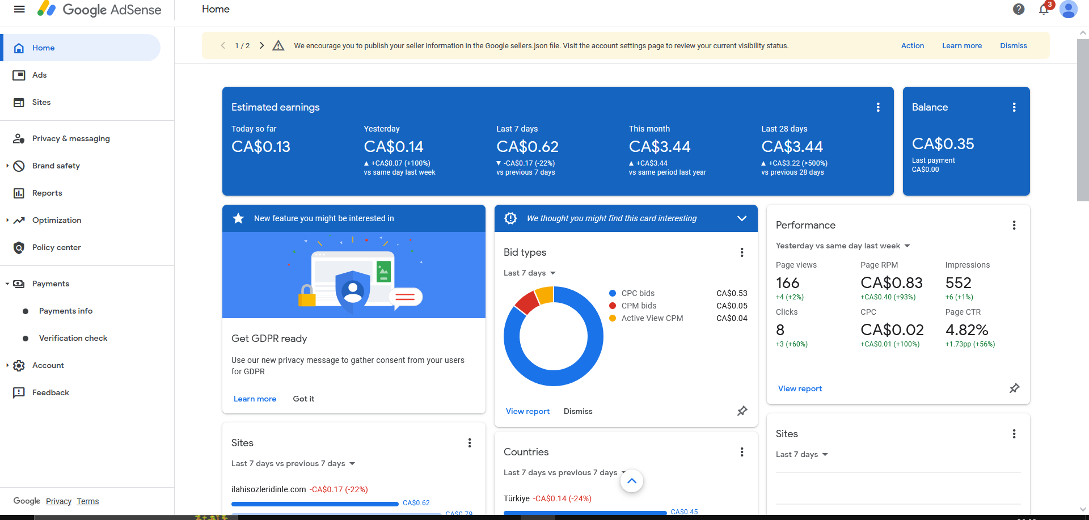This screenshot has width=1089, height=520.
Task: Click the scroll-to-top floating arrow button
Action: pyautogui.click(x=632, y=481)
